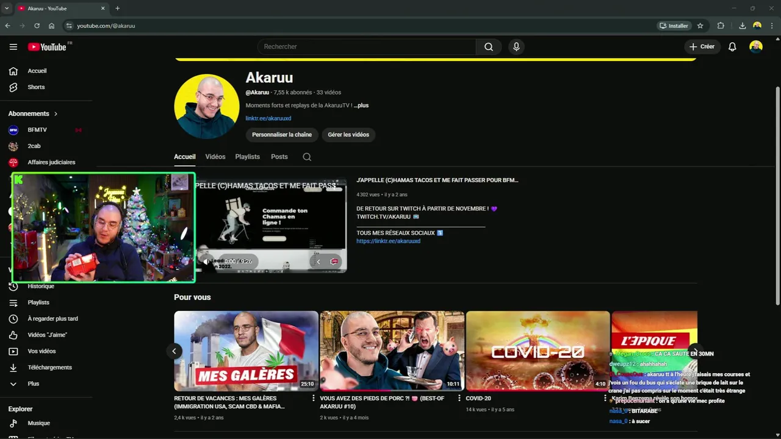Click the Installer app button
Image resolution: width=781 pixels, height=439 pixels.
point(674,26)
